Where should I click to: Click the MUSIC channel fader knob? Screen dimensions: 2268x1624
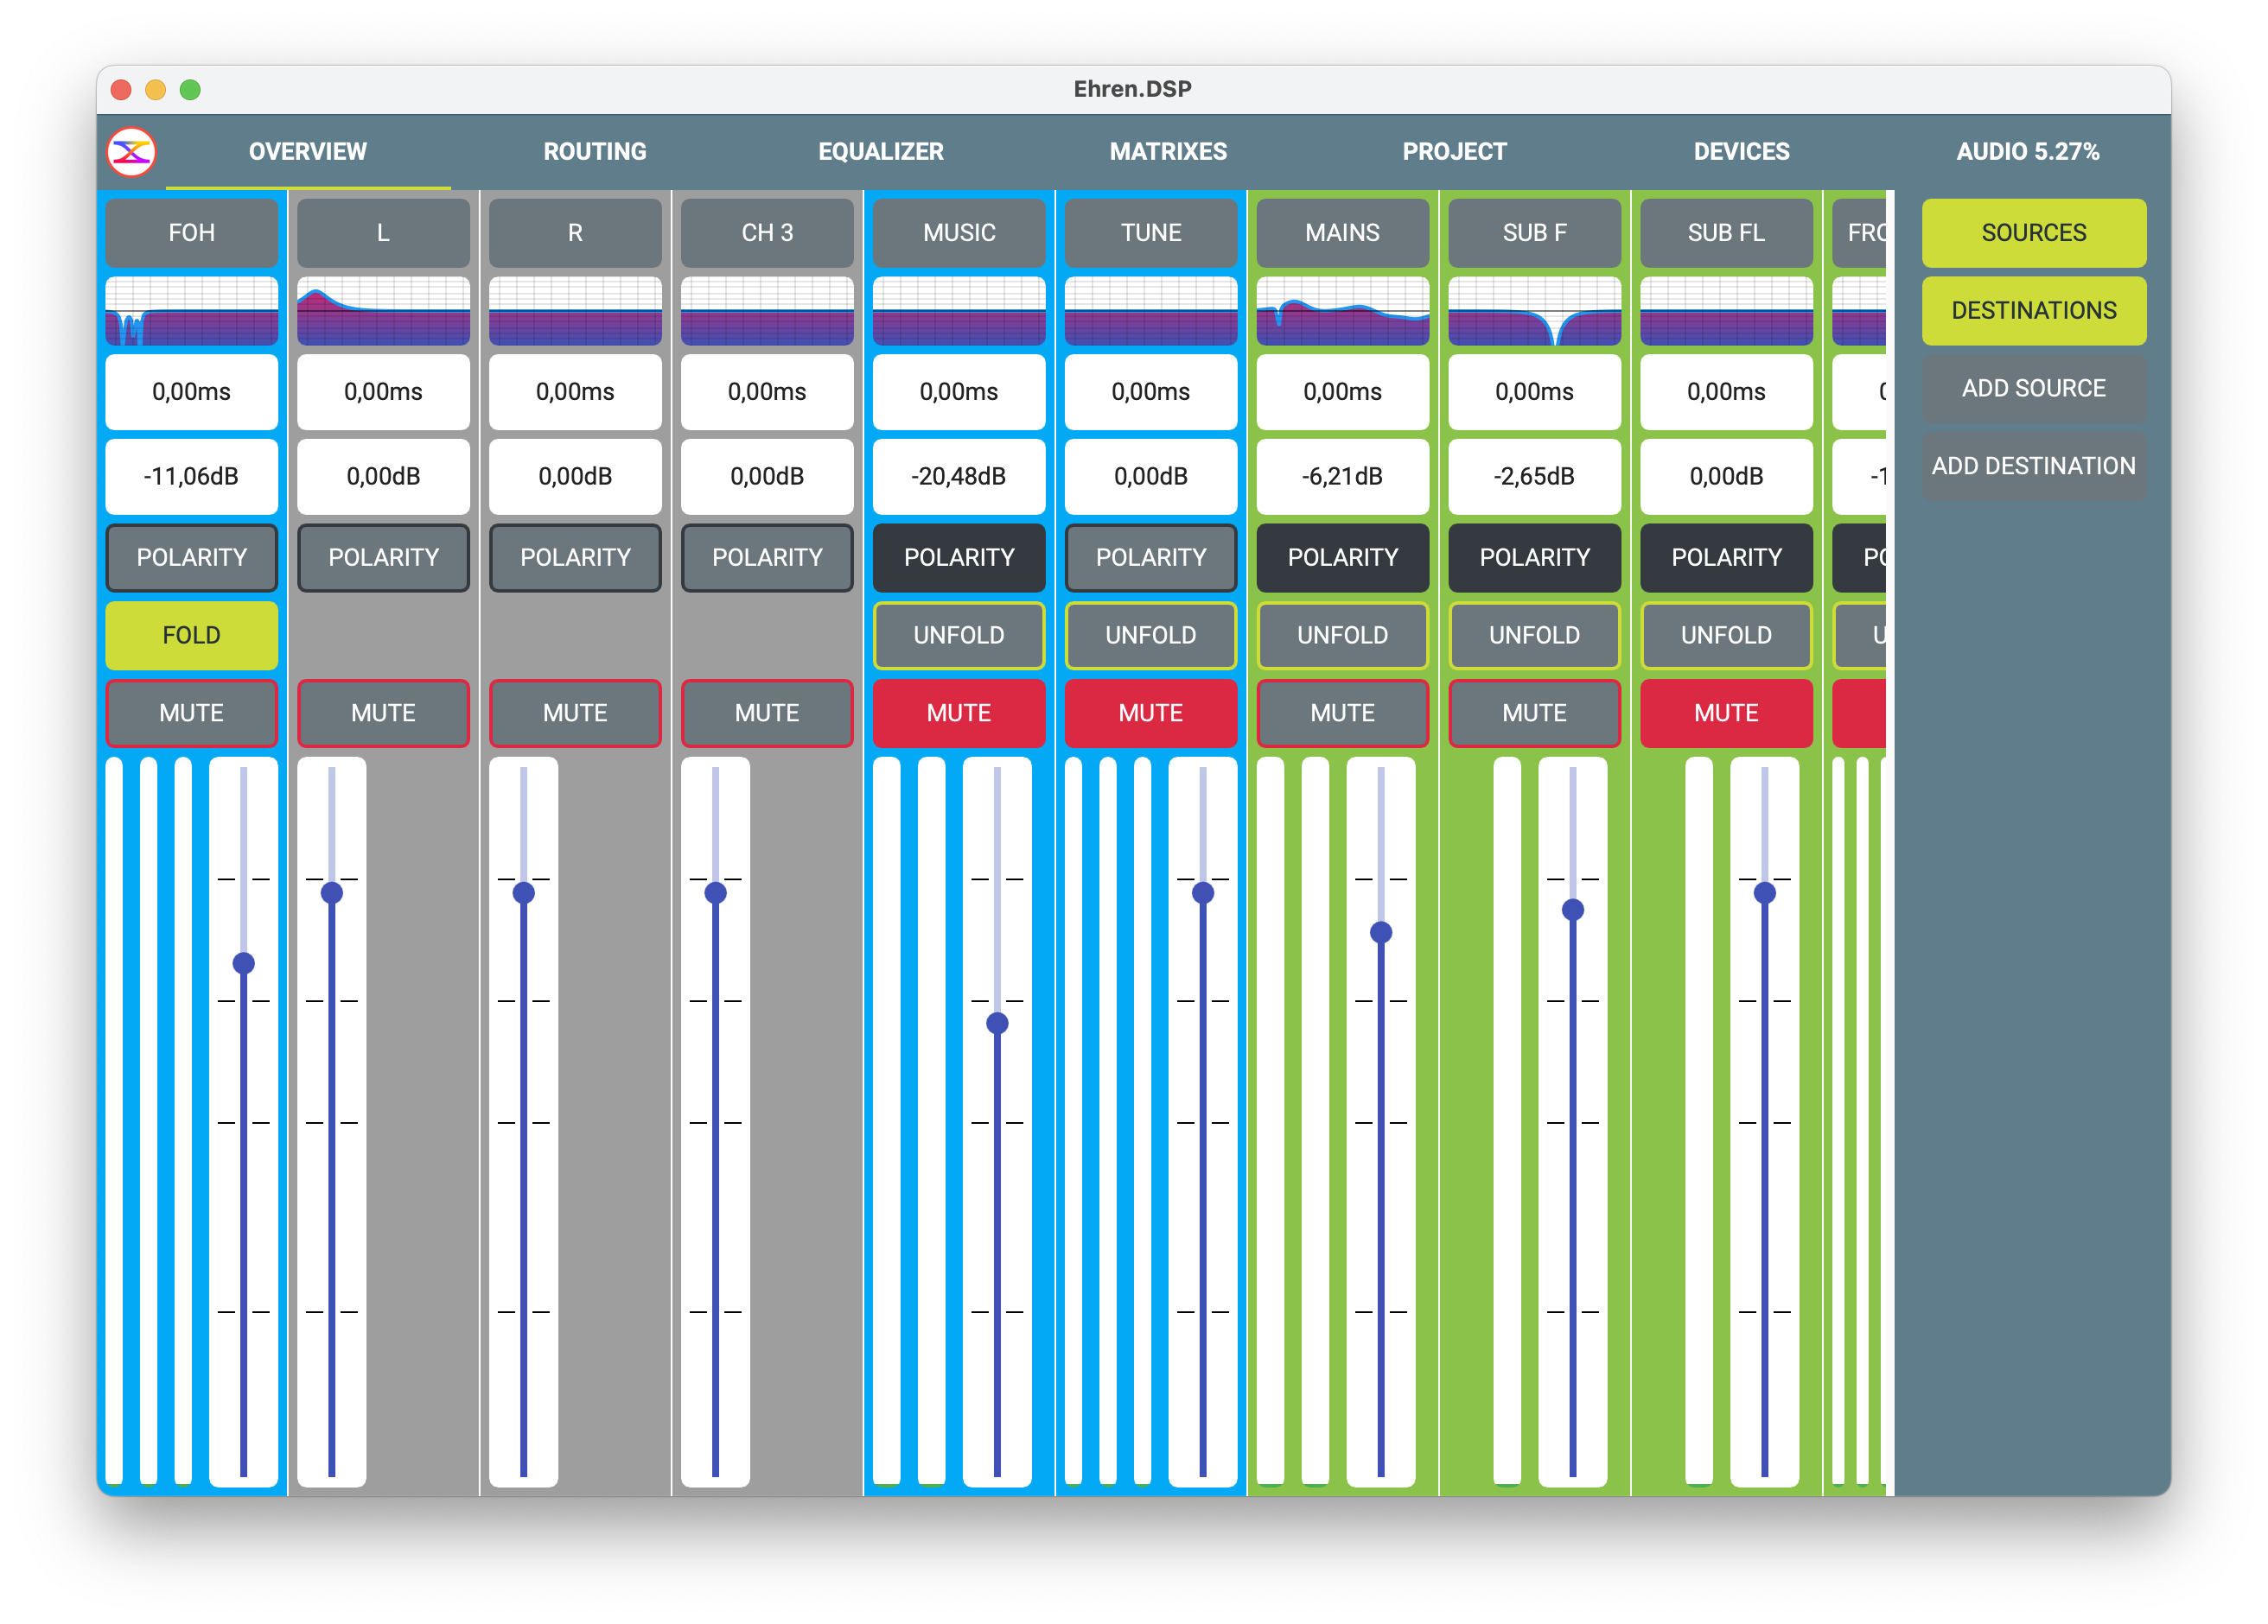[997, 1024]
